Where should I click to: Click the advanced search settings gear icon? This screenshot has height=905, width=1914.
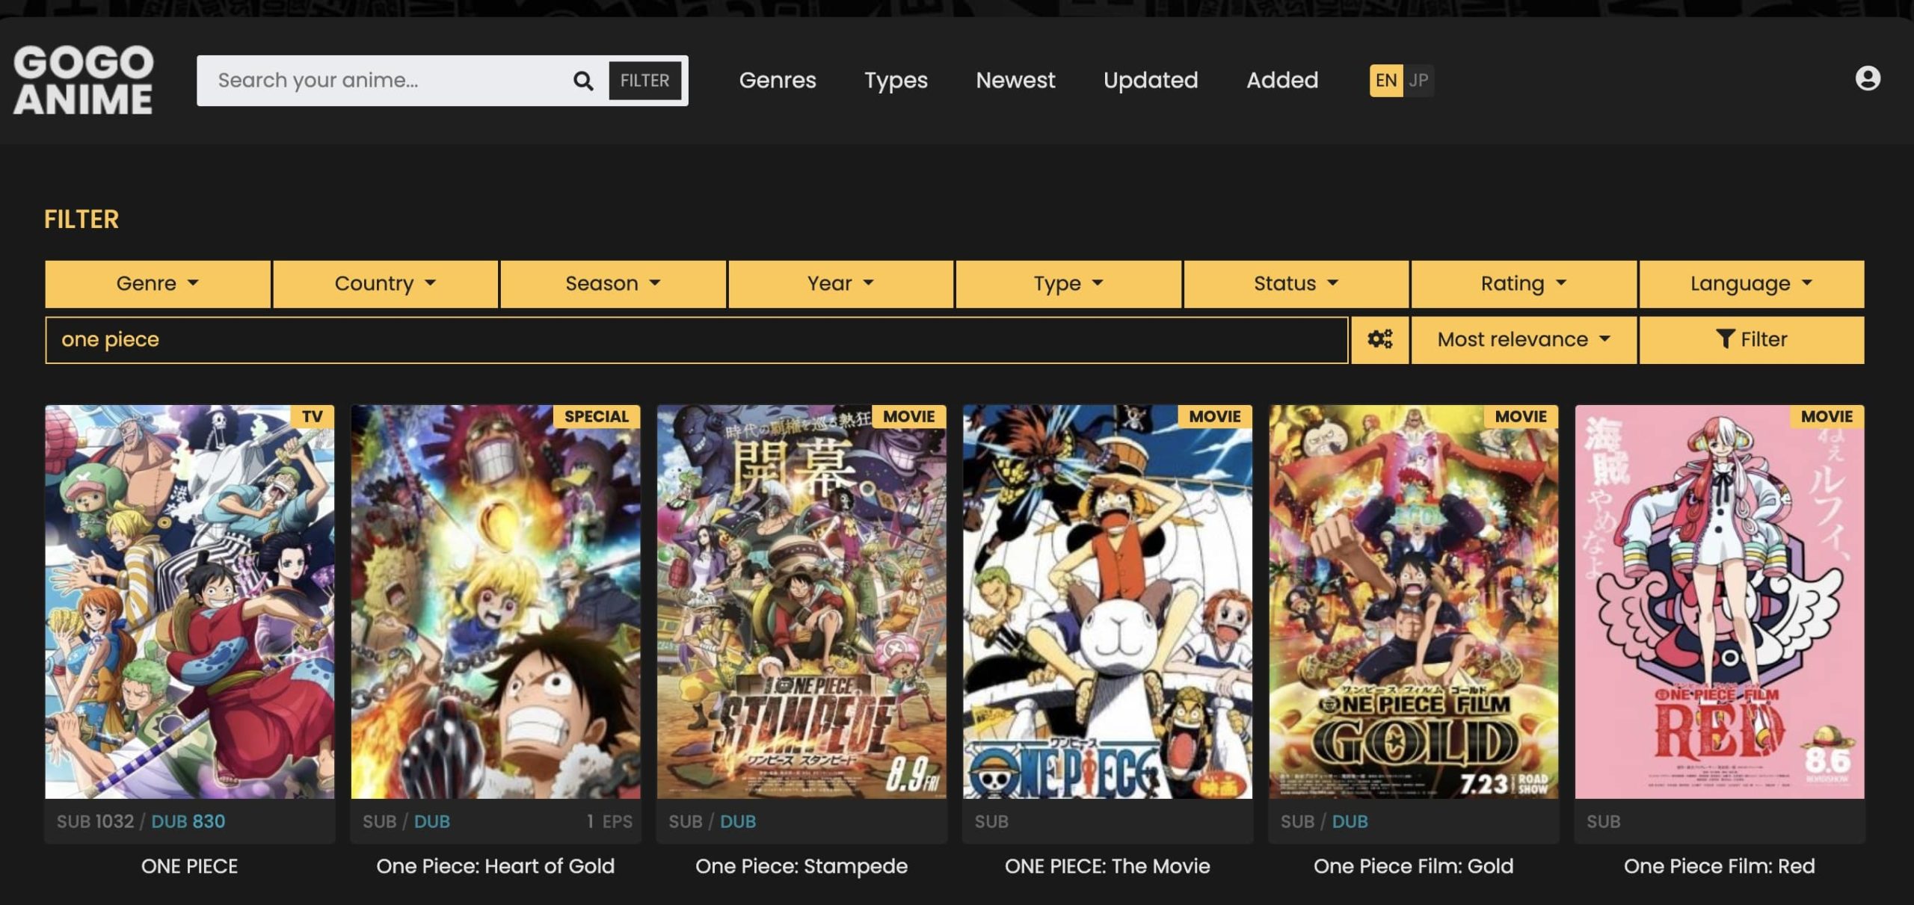pos(1379,339)
